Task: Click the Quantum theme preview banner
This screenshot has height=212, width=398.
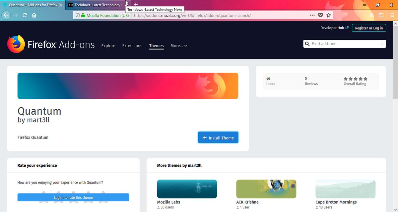Action: 128,86
